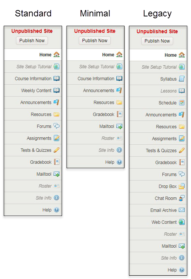Image resolution: width=191 pixels, height=279 pixels.
Task: Click the Help question mark icon in Standard menu
Action: coord(56,210)
